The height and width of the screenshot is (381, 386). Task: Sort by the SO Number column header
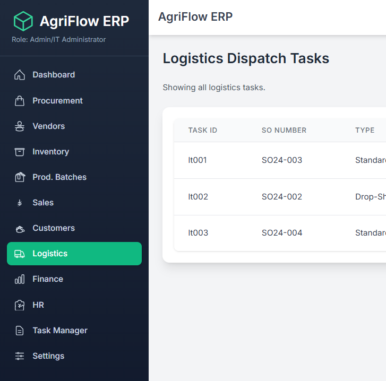point(284,131)
